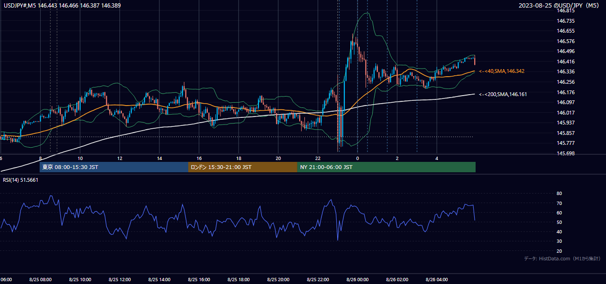Click the 8/26 04:00 time axis label

437,280
